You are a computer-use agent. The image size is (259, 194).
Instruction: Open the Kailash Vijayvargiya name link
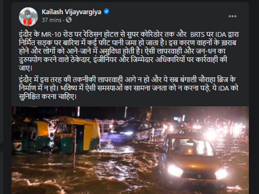click(71, 12)
